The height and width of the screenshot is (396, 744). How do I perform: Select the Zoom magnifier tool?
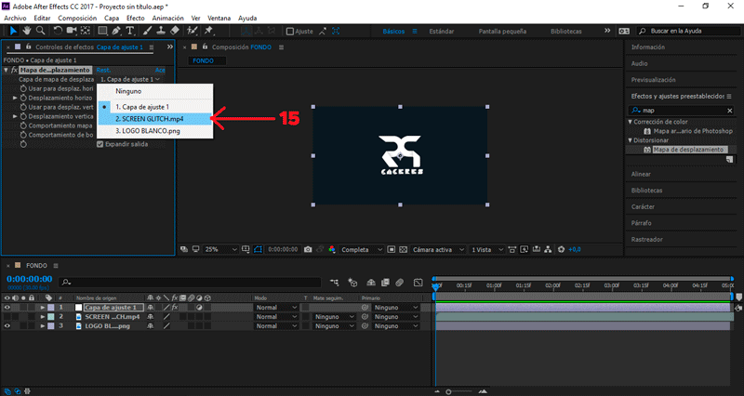(41, 31)
